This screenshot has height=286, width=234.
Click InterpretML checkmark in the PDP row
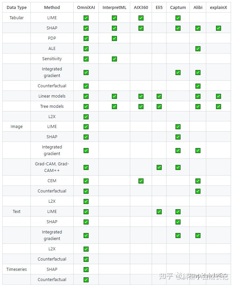tap(114, 38)
